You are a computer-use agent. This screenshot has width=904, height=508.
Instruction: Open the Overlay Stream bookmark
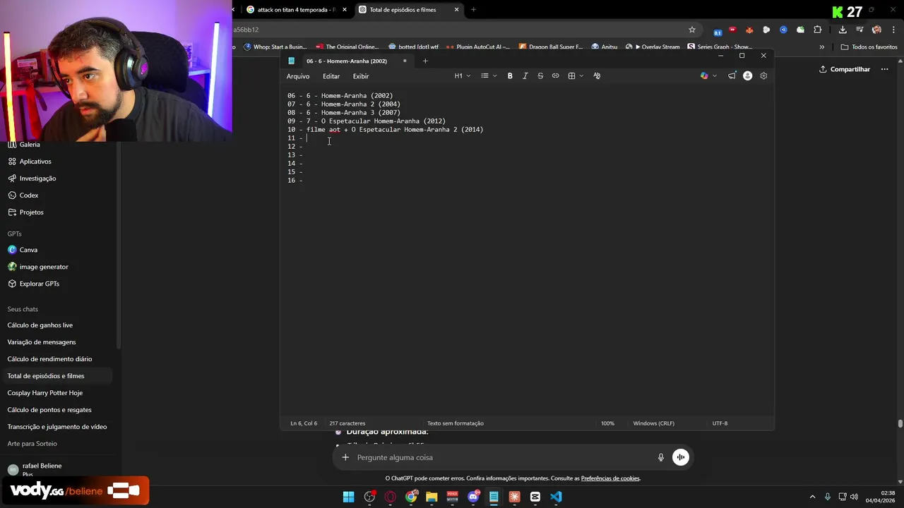(653, 47)
